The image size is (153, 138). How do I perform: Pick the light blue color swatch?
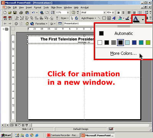(127, 43)
